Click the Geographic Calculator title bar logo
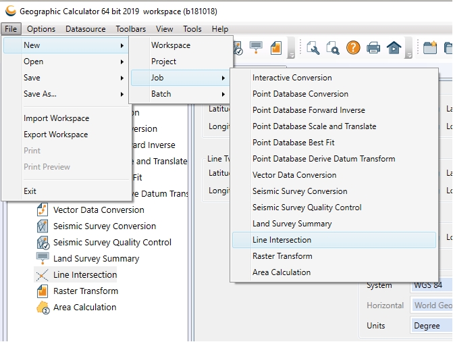Viewport: 453px width, 342px height. (x=11, y=11)
